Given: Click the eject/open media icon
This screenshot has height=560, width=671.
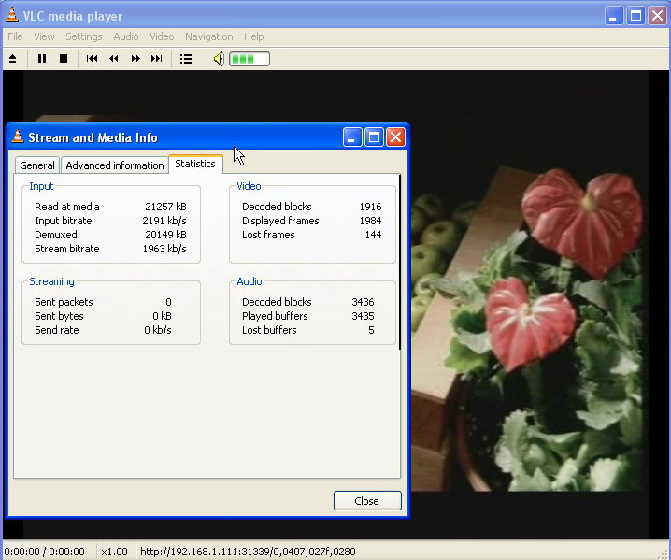Looking at the screenshot, I should (13, 59).
